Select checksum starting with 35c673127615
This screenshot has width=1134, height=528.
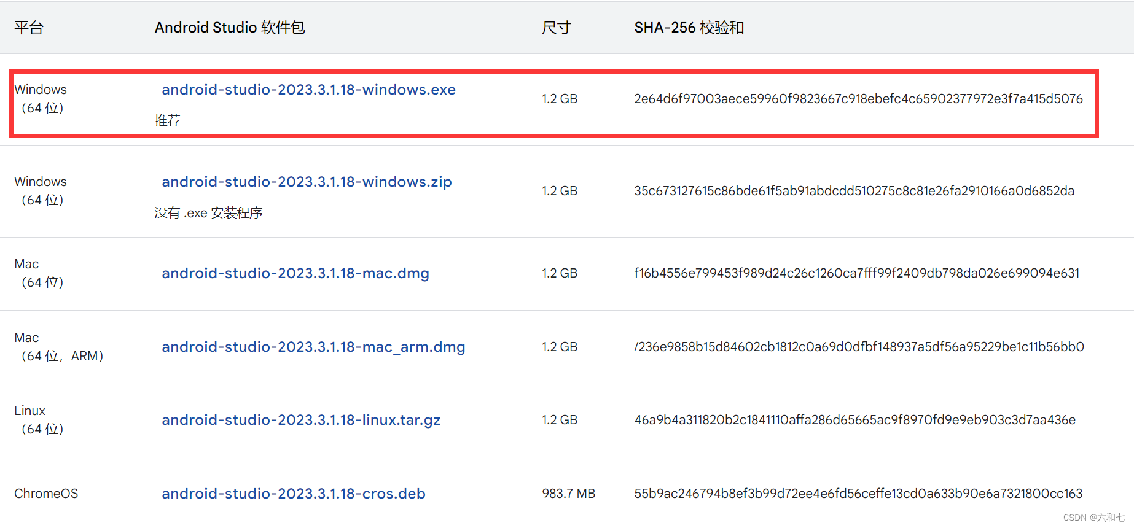pyautogui.click(x=854, y=191)
